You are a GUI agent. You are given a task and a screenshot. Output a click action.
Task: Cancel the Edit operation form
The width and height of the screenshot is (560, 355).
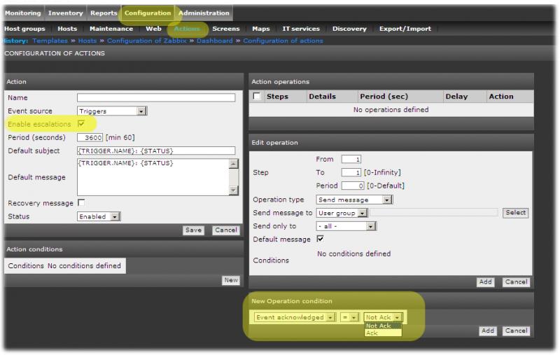(x=516, y=281)
